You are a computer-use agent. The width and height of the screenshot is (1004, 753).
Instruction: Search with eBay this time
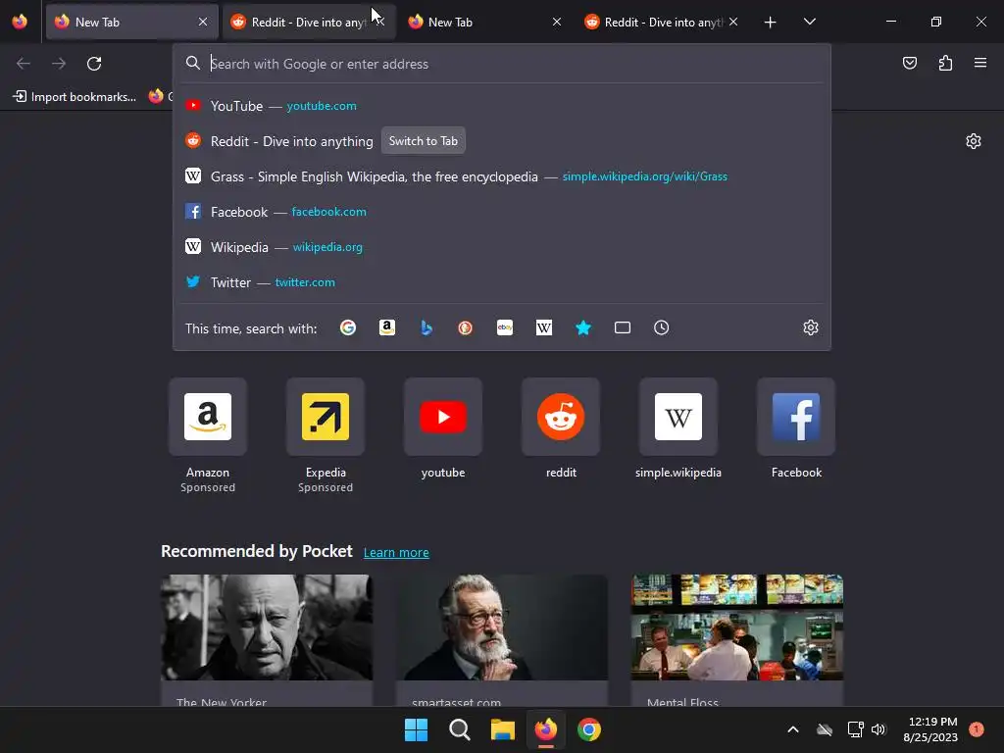pyautogui.click(x=505, y=327)
